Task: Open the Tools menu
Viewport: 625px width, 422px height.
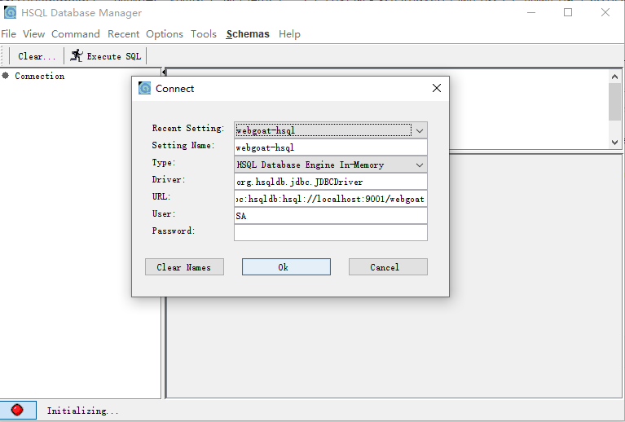Action: [x=203, y=34]
